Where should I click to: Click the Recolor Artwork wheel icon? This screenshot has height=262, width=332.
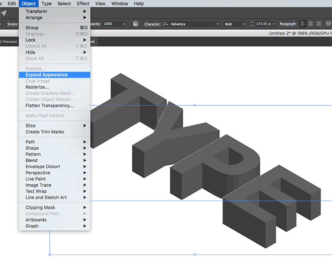pyautogui.click(x=136, y=24)
